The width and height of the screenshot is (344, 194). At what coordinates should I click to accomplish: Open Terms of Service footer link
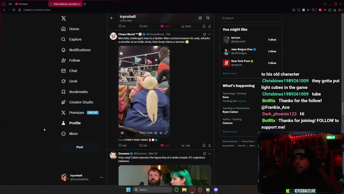(230, 141)
